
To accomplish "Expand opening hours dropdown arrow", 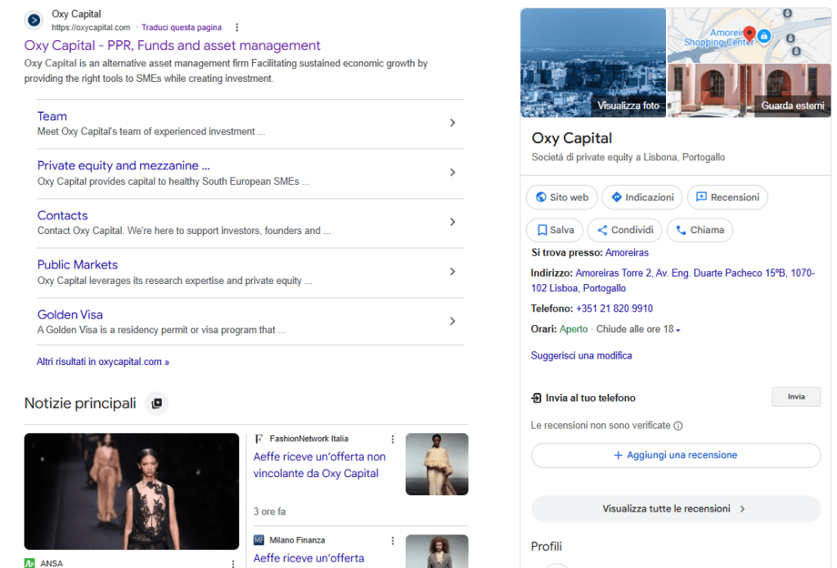I will pos(678,331).
